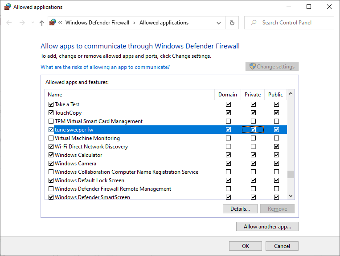Check Windows Collaboration Computer Name Registration Service
Image resolution: width=340 pixels, height=256 pixels.
(x=51, y=172)
